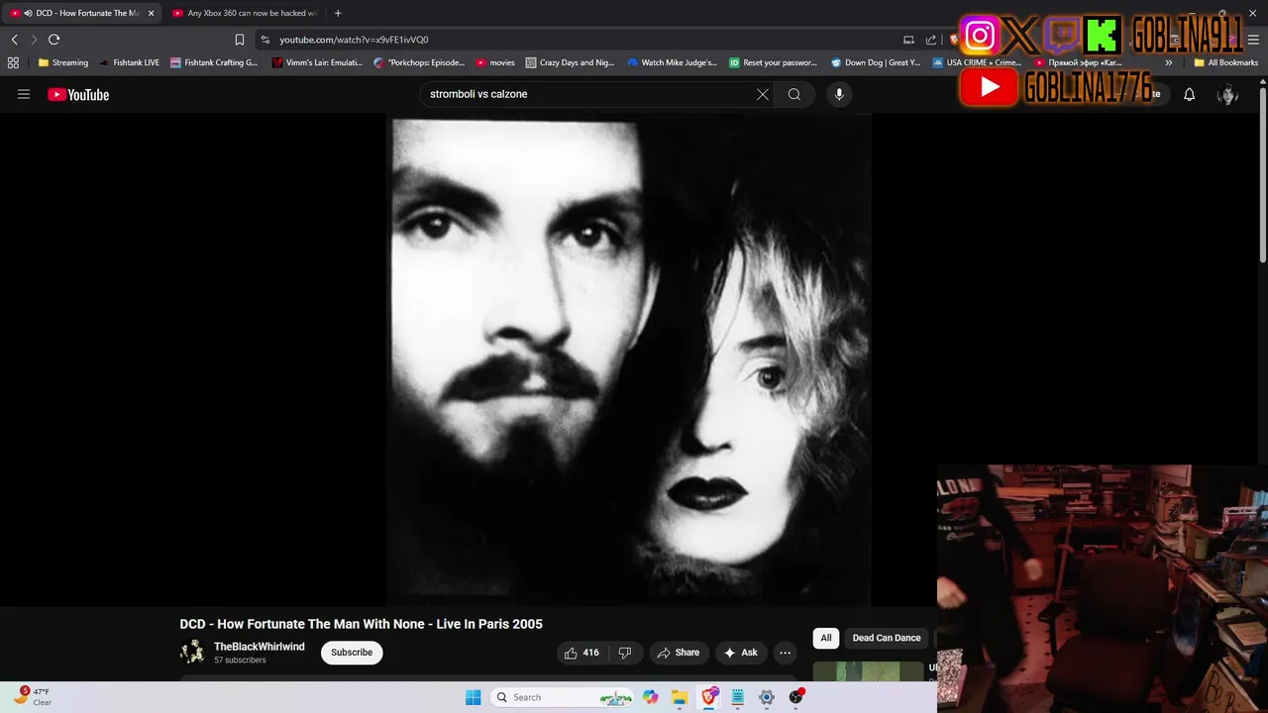Open the Streaming bookmarks folder
This screenshot has height=713, width=1268.
(63, 62)
